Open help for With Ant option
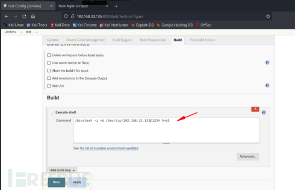 point(267,85)
